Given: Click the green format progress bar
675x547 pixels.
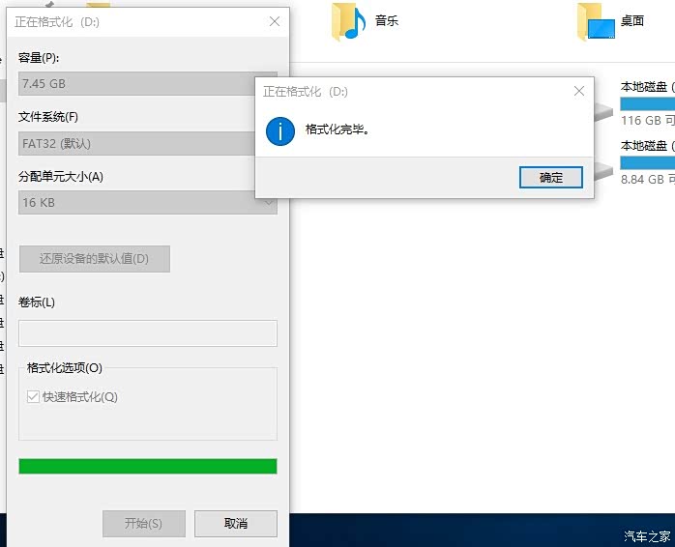Looking at the screenshot, I should (x=148, y=466).
